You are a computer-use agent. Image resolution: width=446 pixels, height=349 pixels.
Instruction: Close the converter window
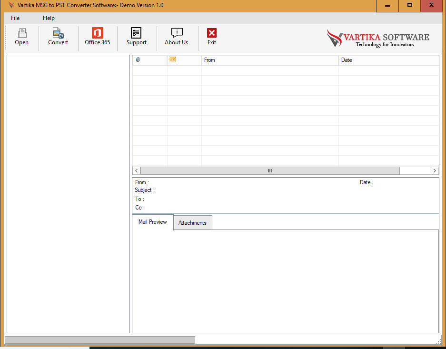432,6
